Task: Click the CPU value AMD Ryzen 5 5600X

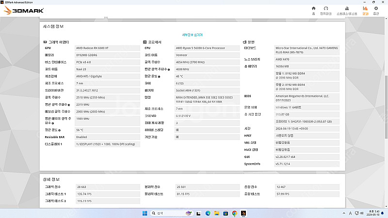Action: tap(207, 48)
